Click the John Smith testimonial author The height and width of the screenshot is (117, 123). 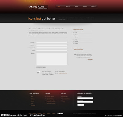[90, 59]
